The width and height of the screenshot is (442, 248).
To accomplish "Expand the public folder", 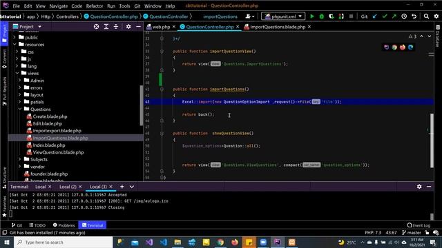I will [x=15, y=37].
